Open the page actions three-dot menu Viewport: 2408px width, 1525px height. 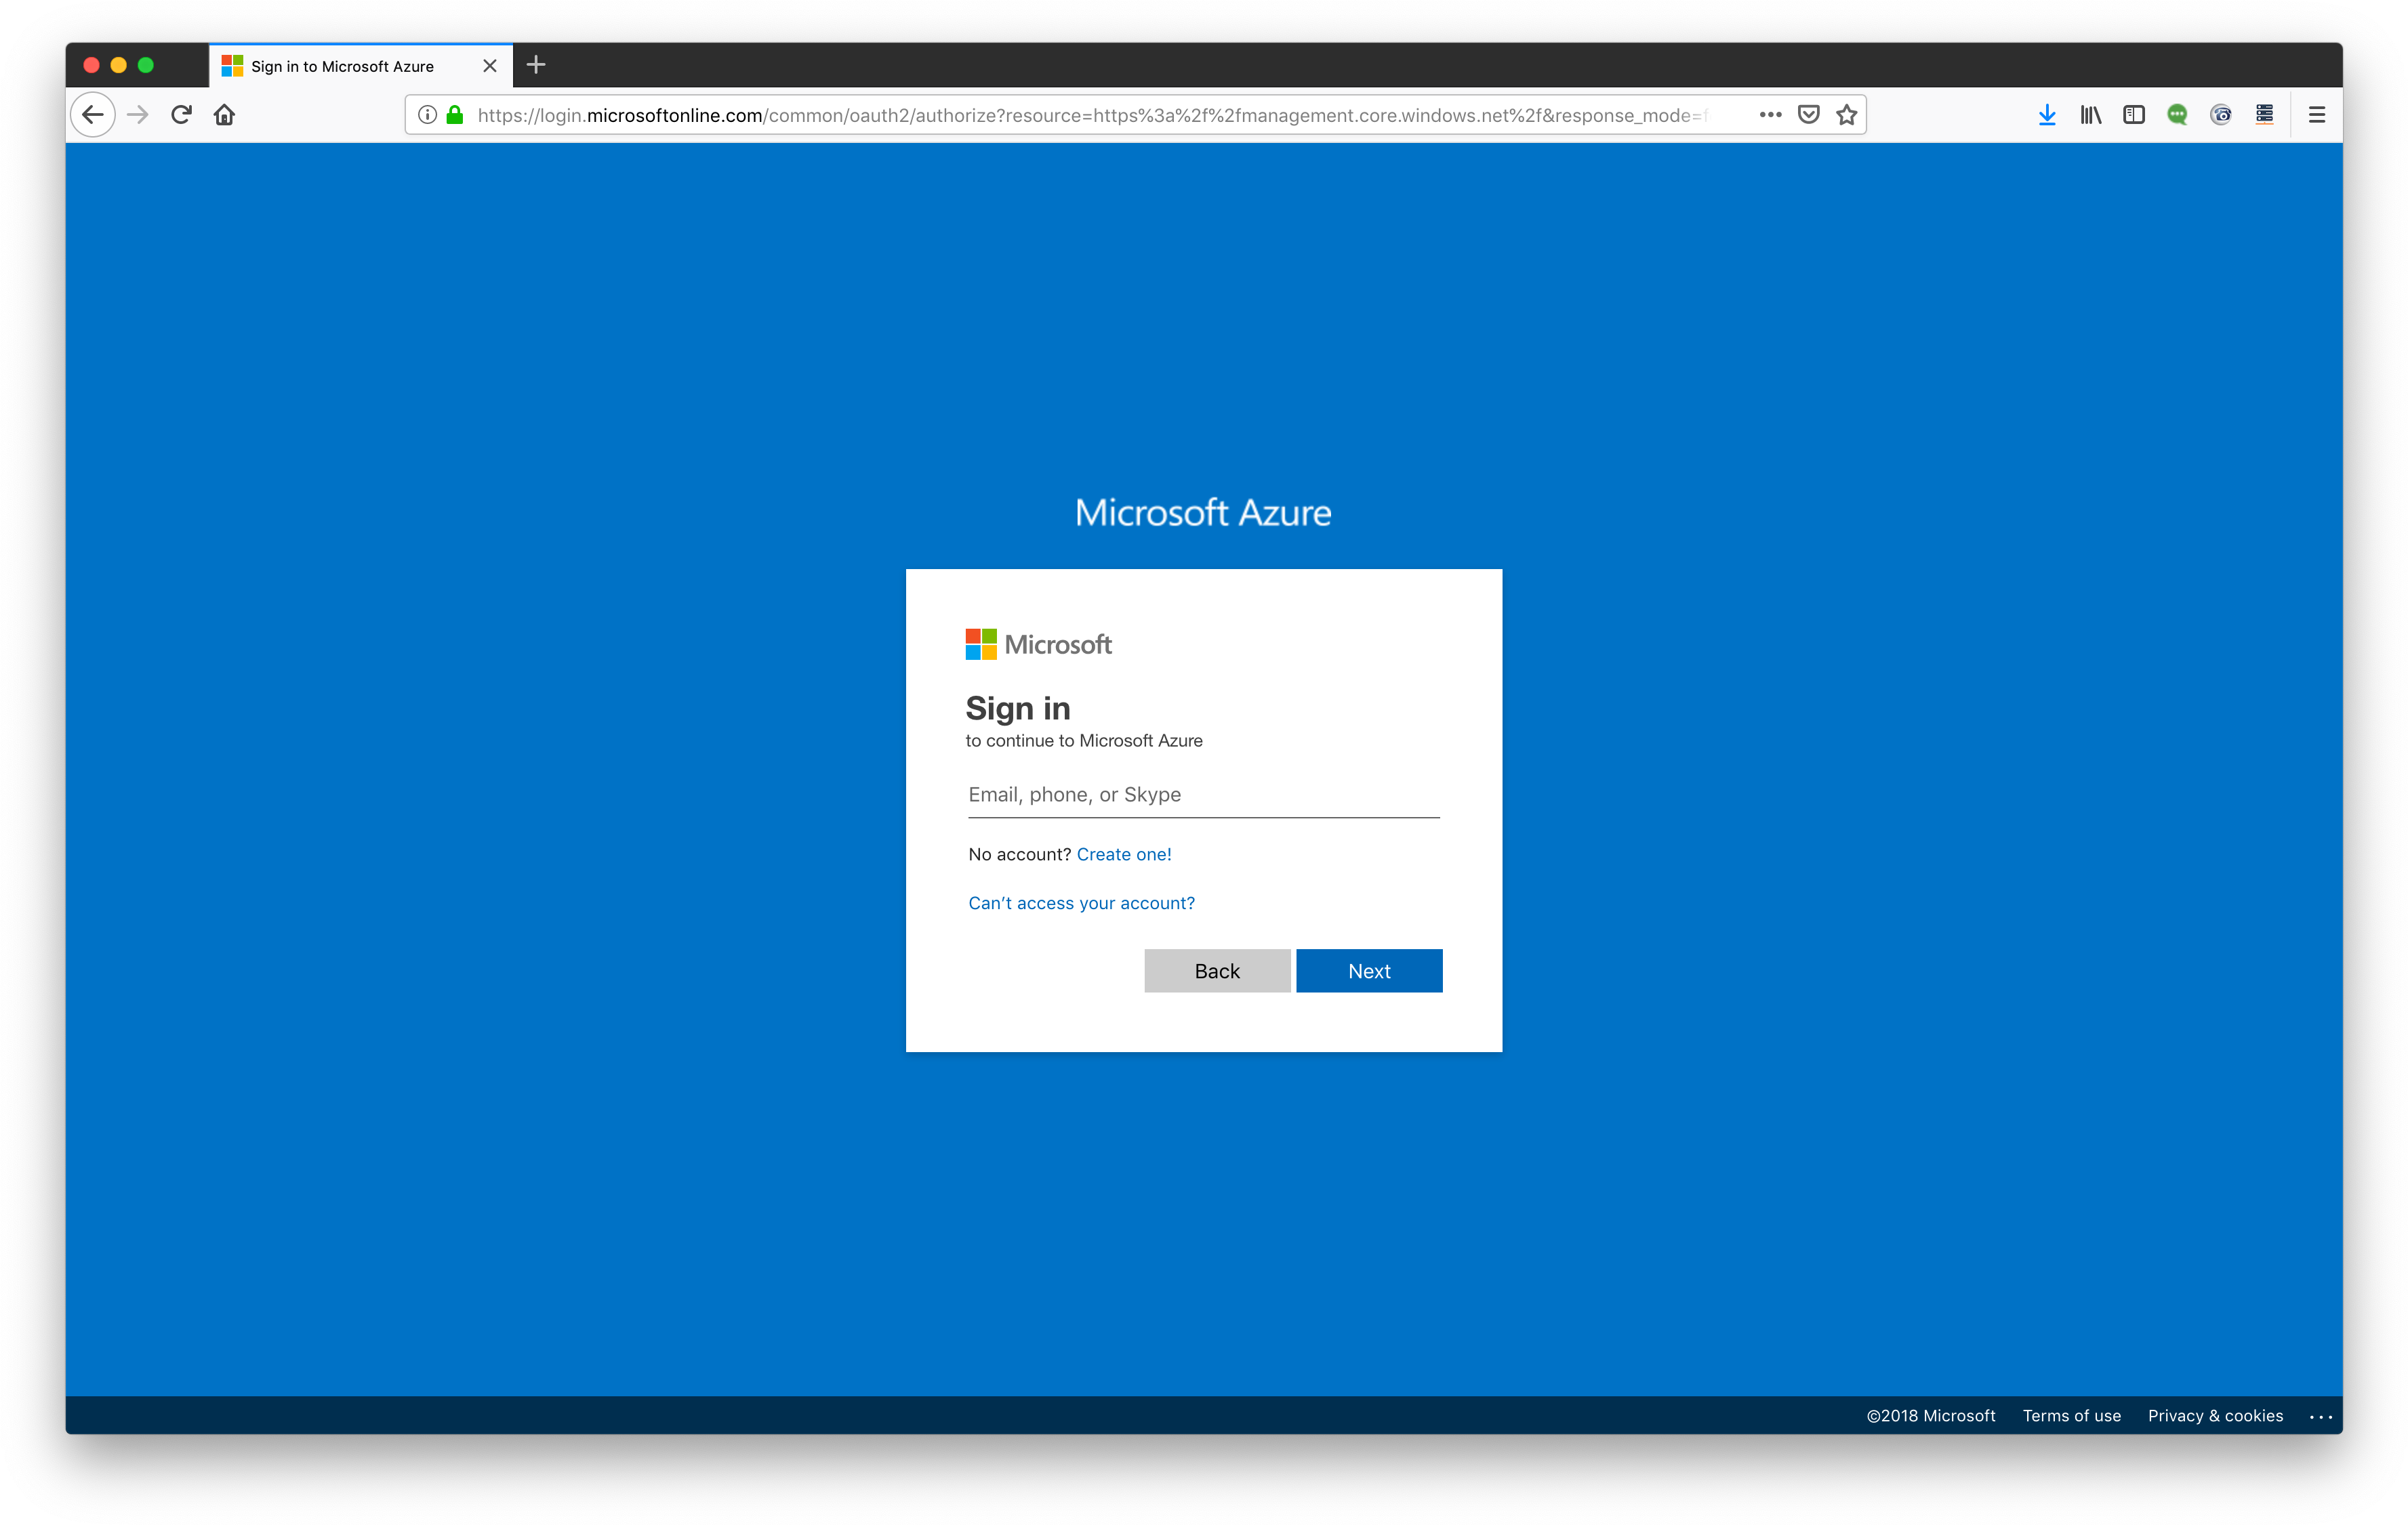[x=1770, y=115]
